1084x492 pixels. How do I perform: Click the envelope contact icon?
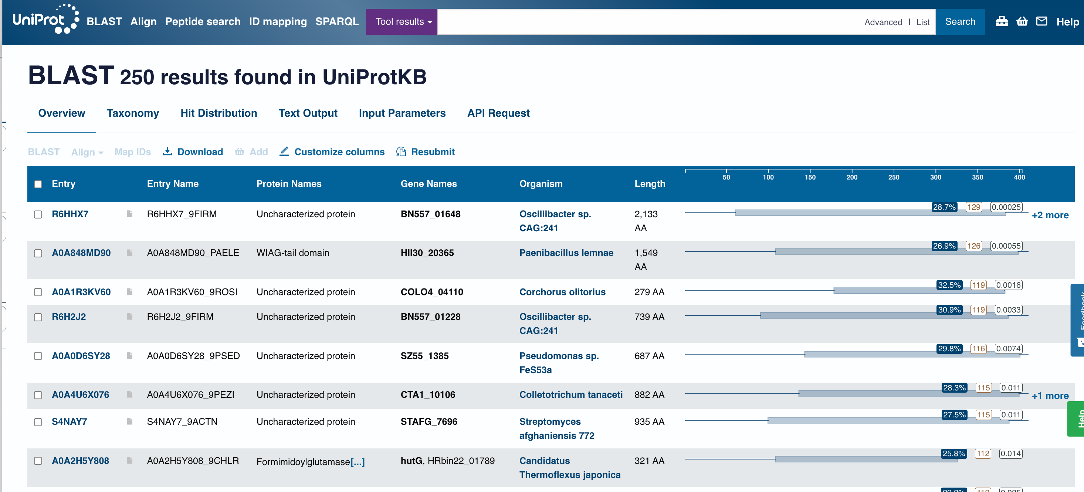click(x=1041, y=21)
